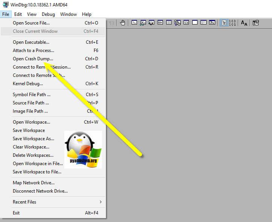Screen dimensions: 272x222
Task: Choose Save Workspace to File...
Action: pos(53,172)
